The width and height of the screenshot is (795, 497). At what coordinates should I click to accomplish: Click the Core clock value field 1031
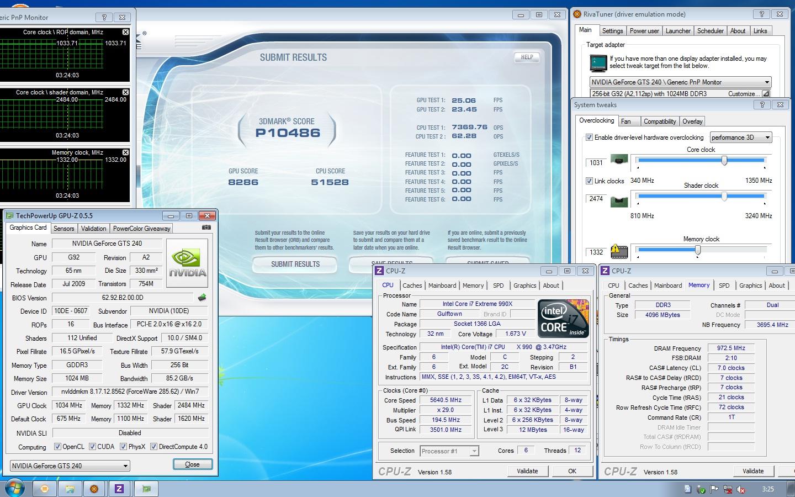pos(596,162)
